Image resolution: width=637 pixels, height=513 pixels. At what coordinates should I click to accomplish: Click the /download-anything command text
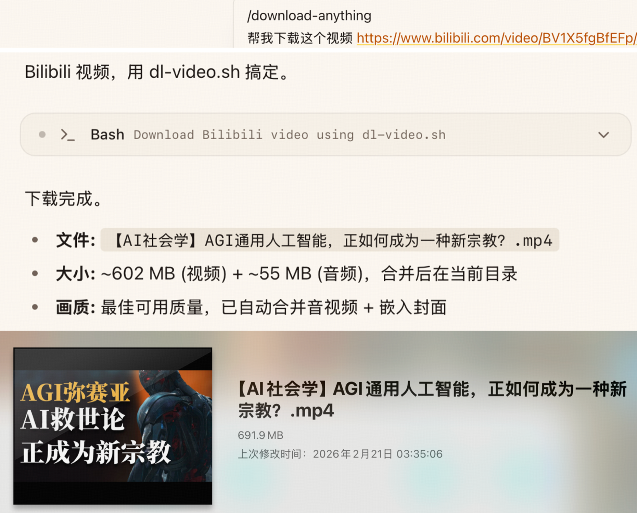pos(309,16)
